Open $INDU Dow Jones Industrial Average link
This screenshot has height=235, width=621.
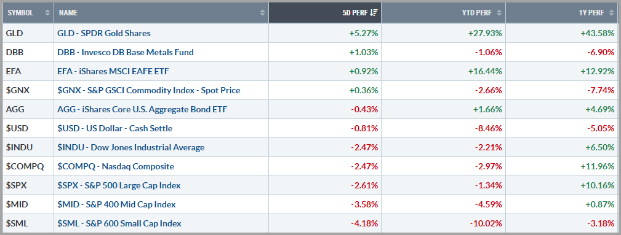point(131,147)
